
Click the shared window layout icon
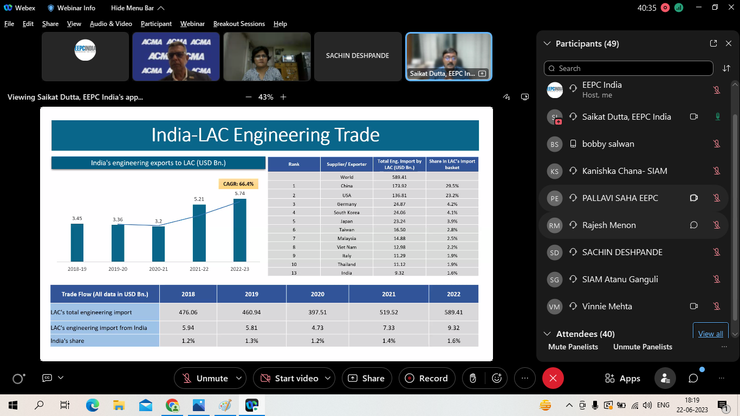(x=525, y=97)
